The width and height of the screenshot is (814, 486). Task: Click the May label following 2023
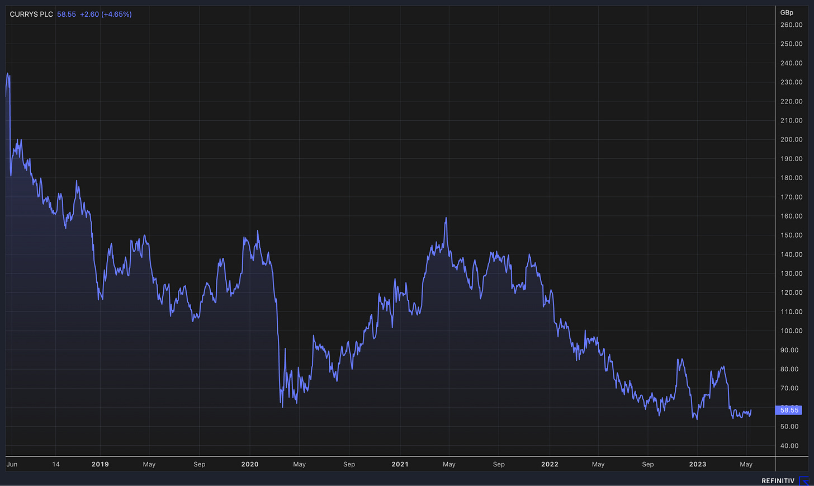click(x=746, y=464)
